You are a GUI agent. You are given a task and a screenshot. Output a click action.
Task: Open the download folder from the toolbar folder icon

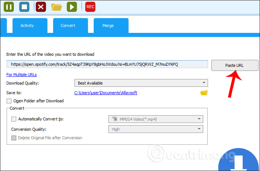56,7
